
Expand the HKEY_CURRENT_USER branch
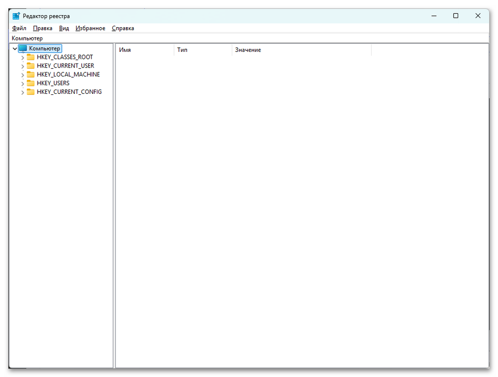point(23,67)
